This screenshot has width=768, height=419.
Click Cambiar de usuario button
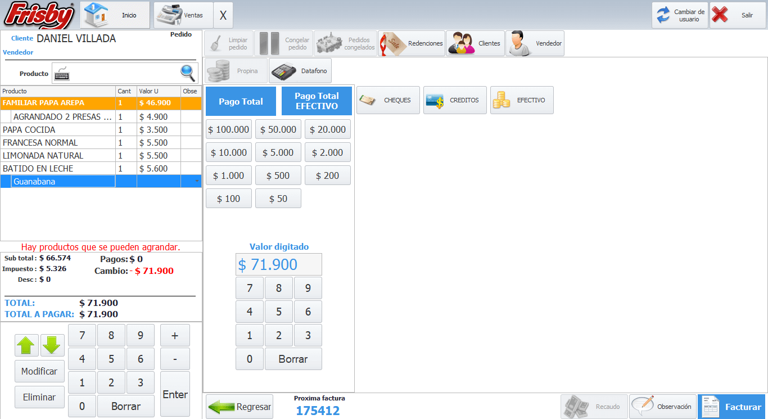click(x=680, y=15)
